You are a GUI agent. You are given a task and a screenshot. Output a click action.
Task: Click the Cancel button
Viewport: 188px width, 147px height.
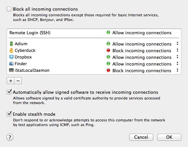tap(141, 137)
